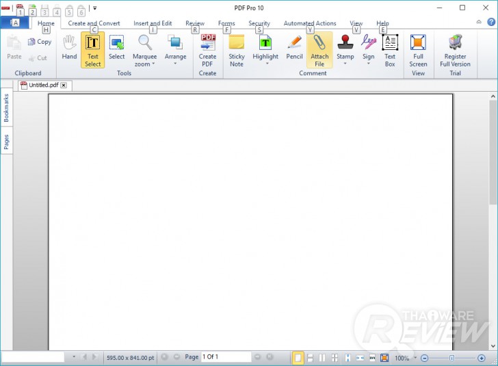Go to next page arrow beside page box
The height and width of the screenshot is (366, 498).
(x=258, y=357)
